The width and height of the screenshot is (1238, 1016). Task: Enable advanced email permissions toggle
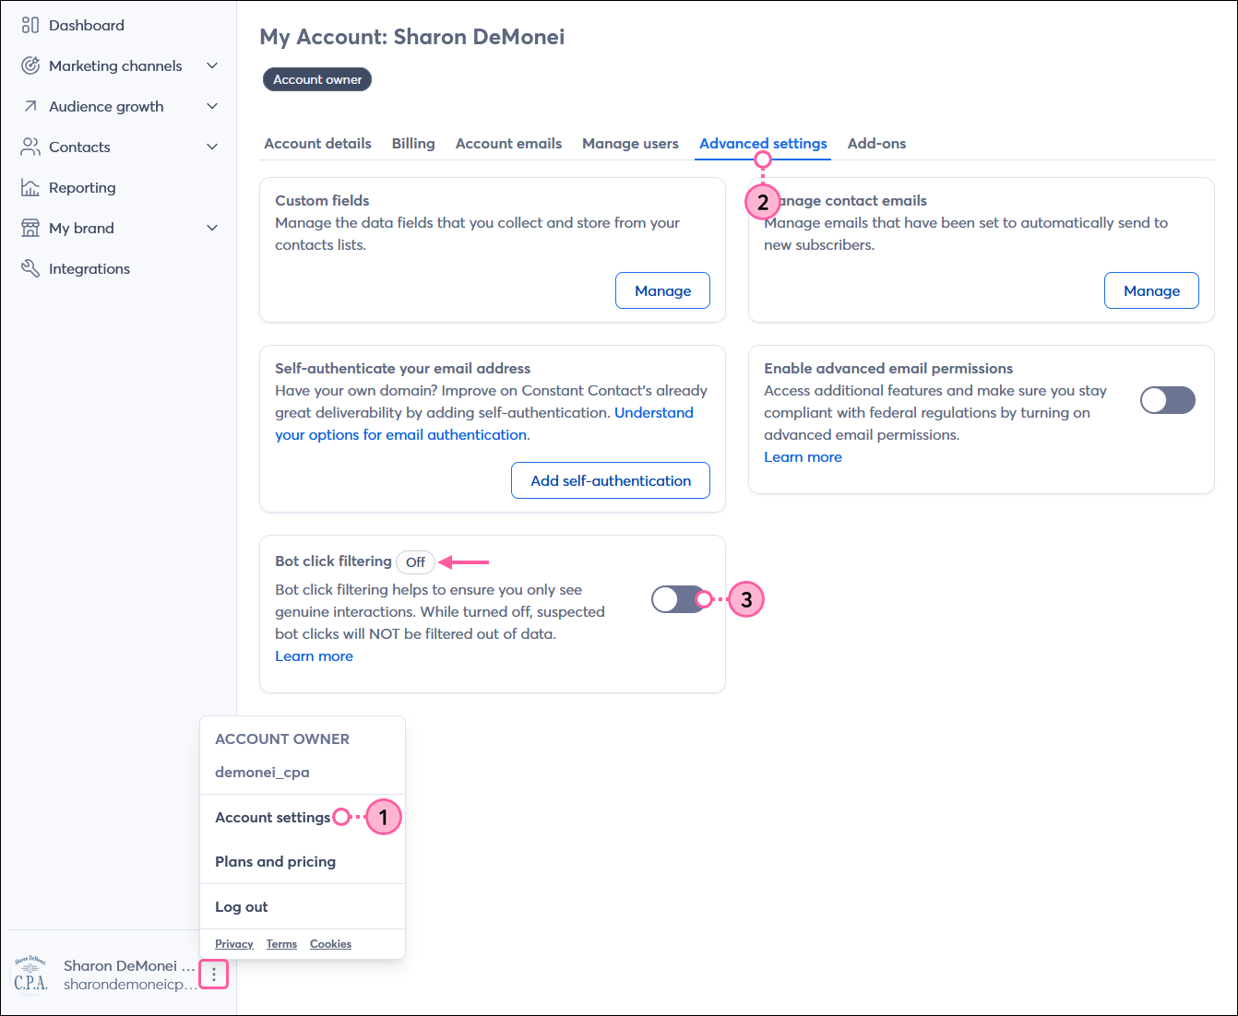coord(1168,400)
